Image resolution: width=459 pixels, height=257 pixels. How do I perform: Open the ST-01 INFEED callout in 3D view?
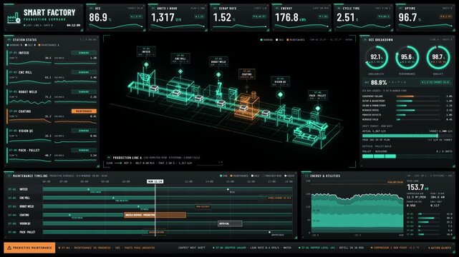pyautogui.click(x=146, y=51)
